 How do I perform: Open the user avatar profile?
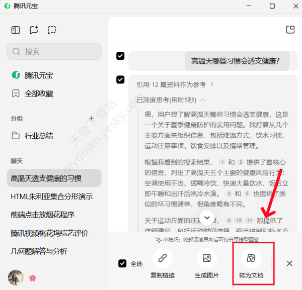[x=16, y=277]
